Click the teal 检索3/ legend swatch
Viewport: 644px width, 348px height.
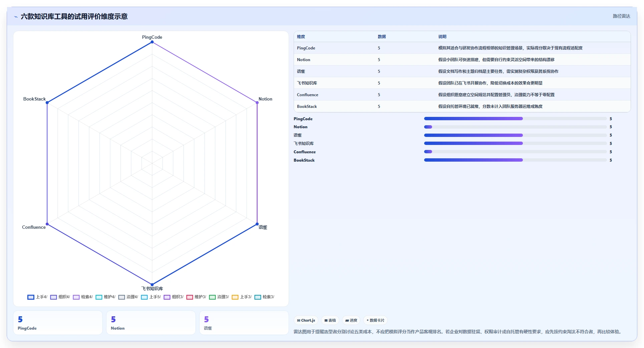[258, 297]
